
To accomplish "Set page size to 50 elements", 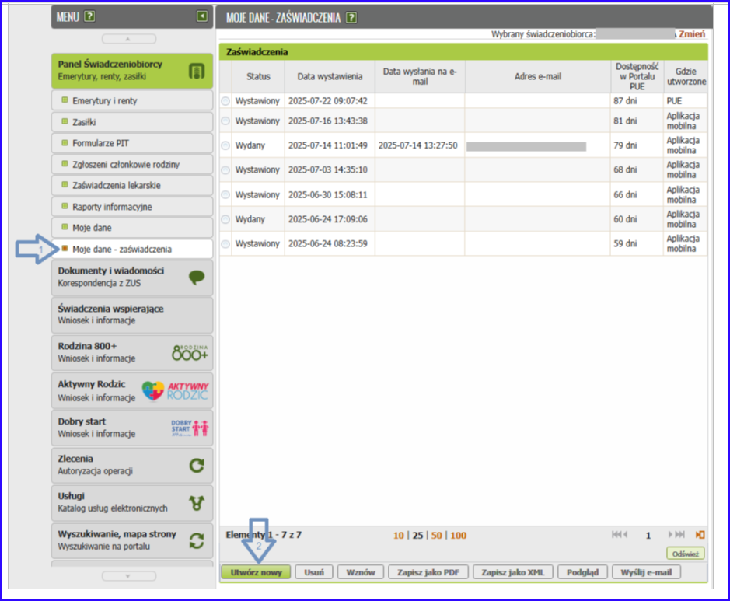I will point(436,536).
